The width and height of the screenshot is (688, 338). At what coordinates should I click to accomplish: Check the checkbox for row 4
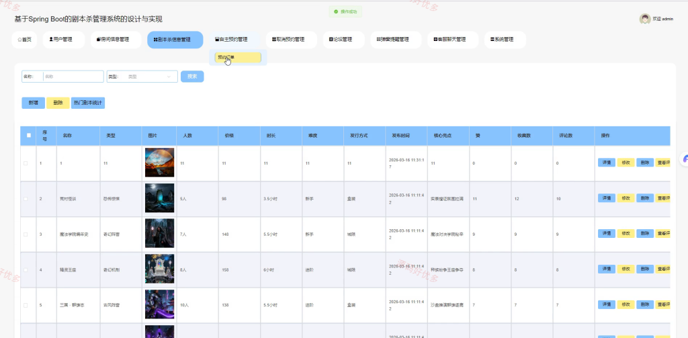coord(26,270)
